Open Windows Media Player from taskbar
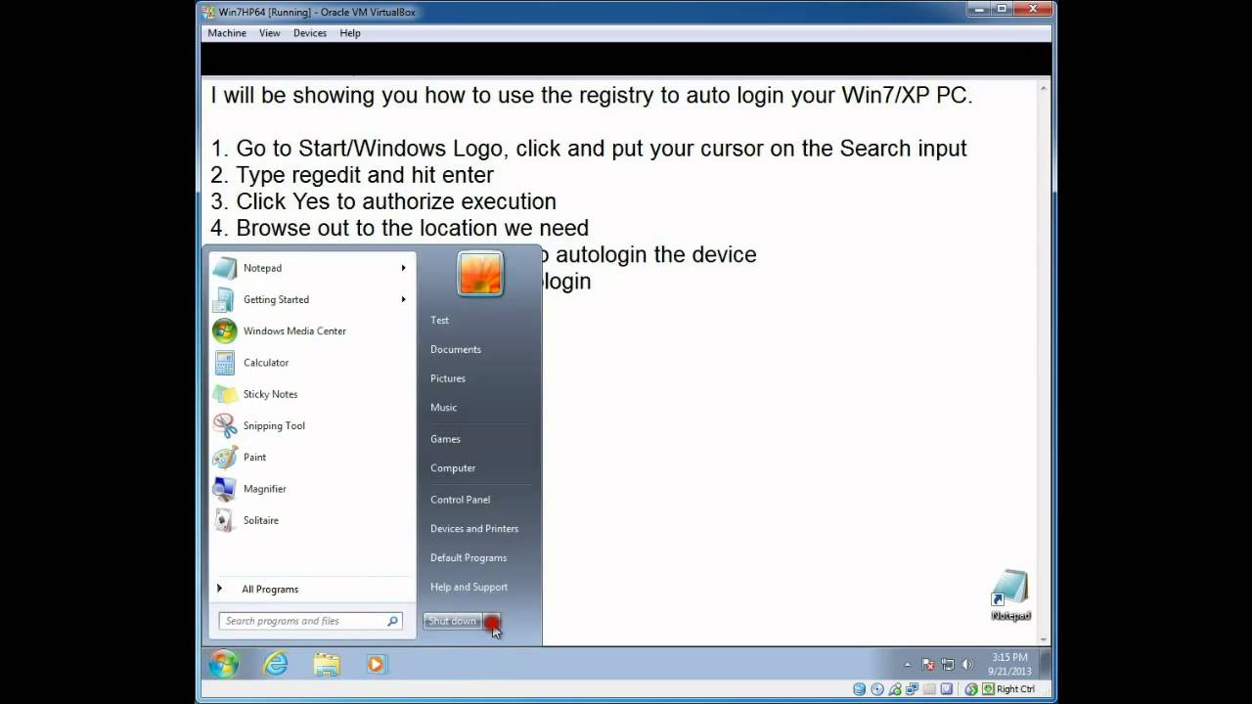The height and width of the screenshot is (704, 1252). tap(377, 665)
